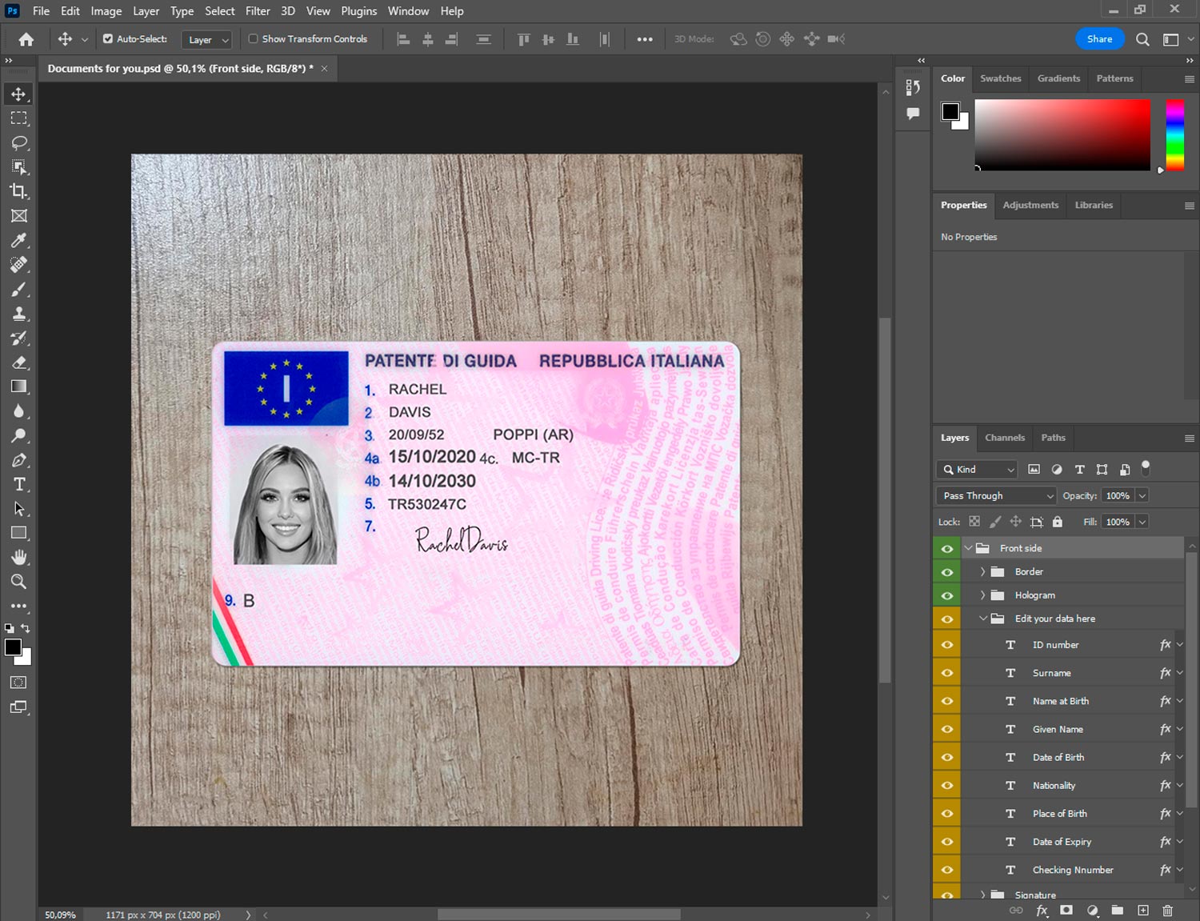Select the Lasso tool

(x=19, y=142)
